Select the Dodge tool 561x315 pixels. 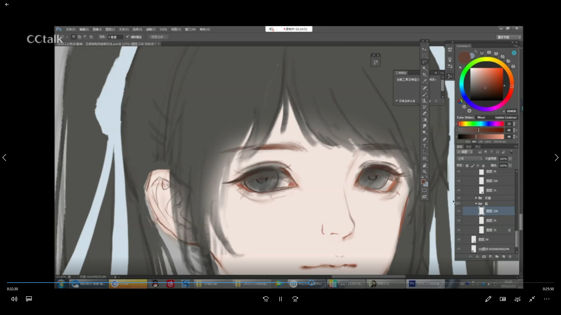pyautogui.click(x=425, y=133)
